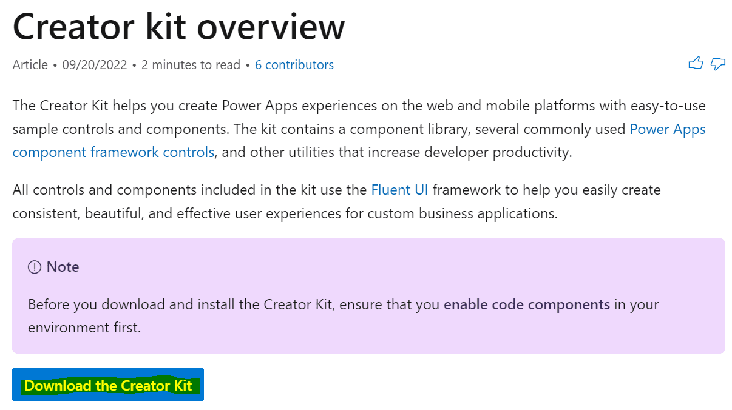The image size is (732, 410).
Task: Click the words 'custom business applications'
Action: (x=473, y=213)
